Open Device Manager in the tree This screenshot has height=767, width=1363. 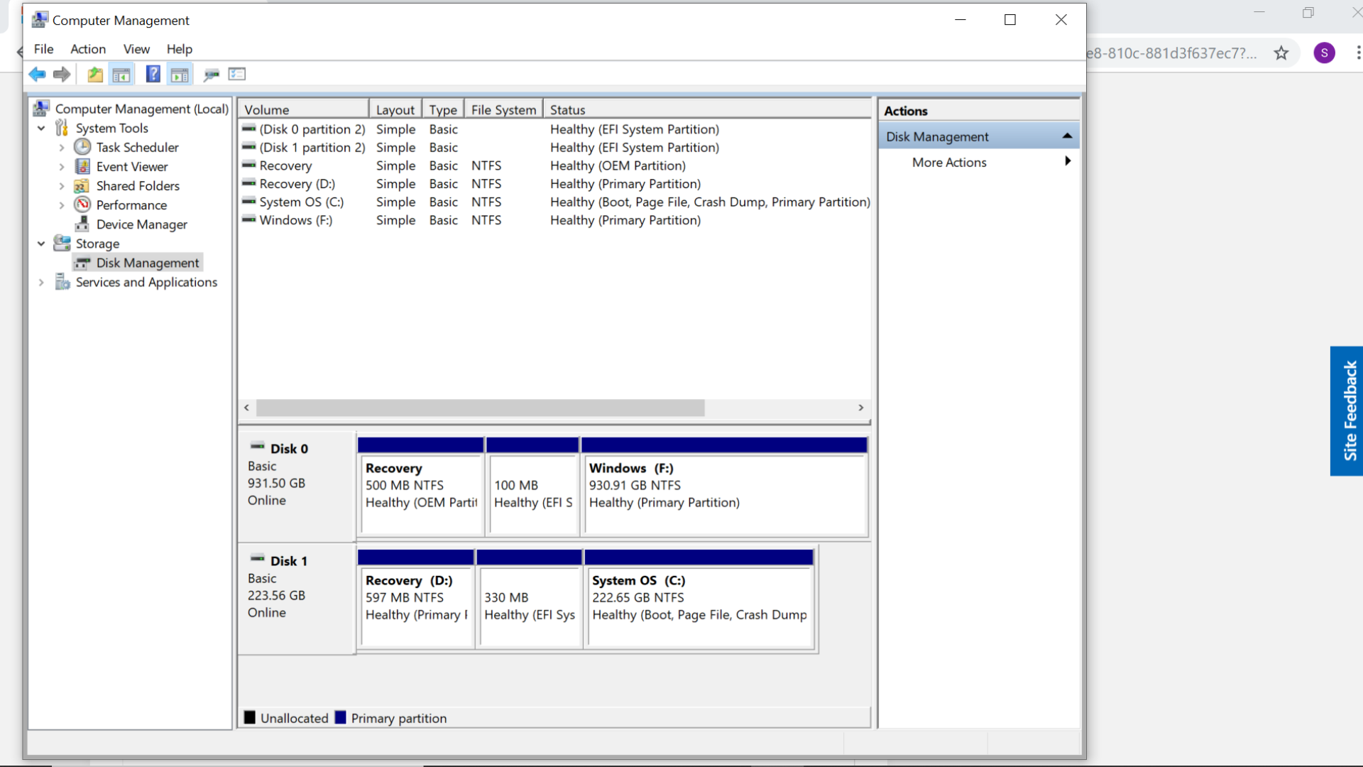pos(141,224)
